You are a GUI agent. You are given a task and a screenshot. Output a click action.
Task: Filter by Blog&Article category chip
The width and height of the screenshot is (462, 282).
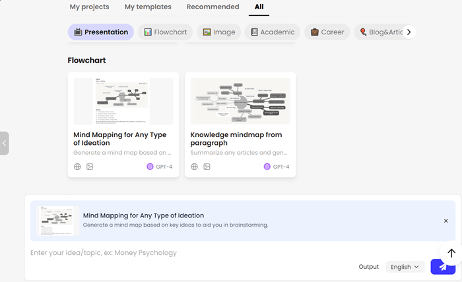381,32
